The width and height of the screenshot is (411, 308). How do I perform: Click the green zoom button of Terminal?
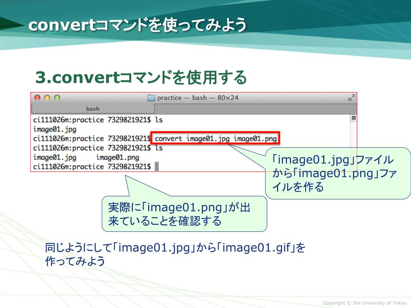(57, 98)
